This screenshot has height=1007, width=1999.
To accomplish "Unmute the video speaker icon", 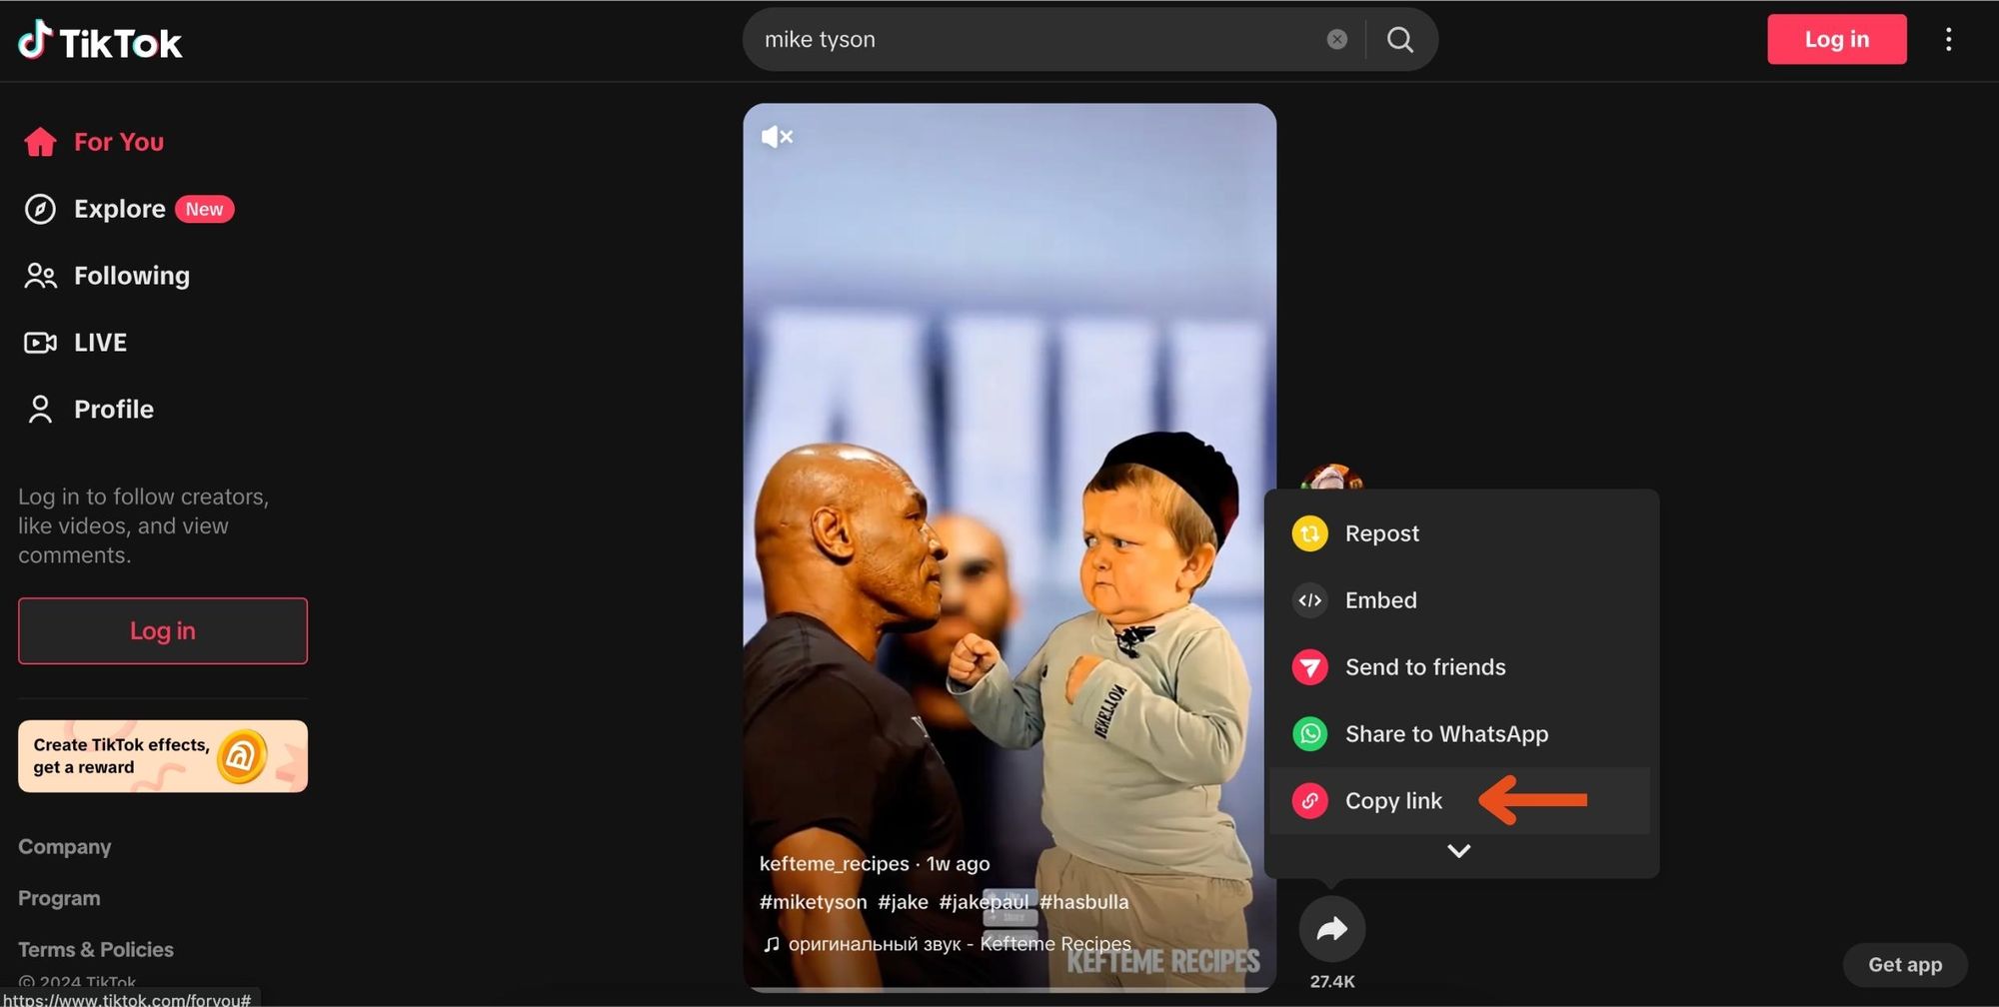I will [777, 137].
